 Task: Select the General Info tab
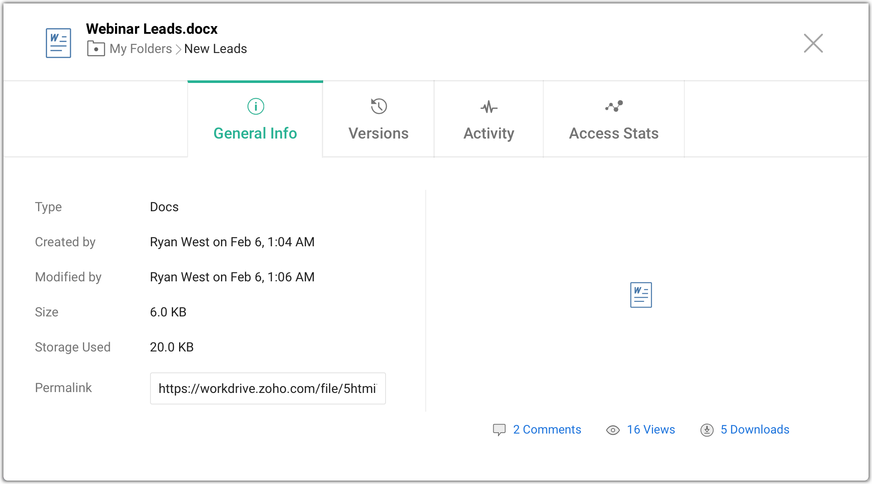[x=255, y=133]
